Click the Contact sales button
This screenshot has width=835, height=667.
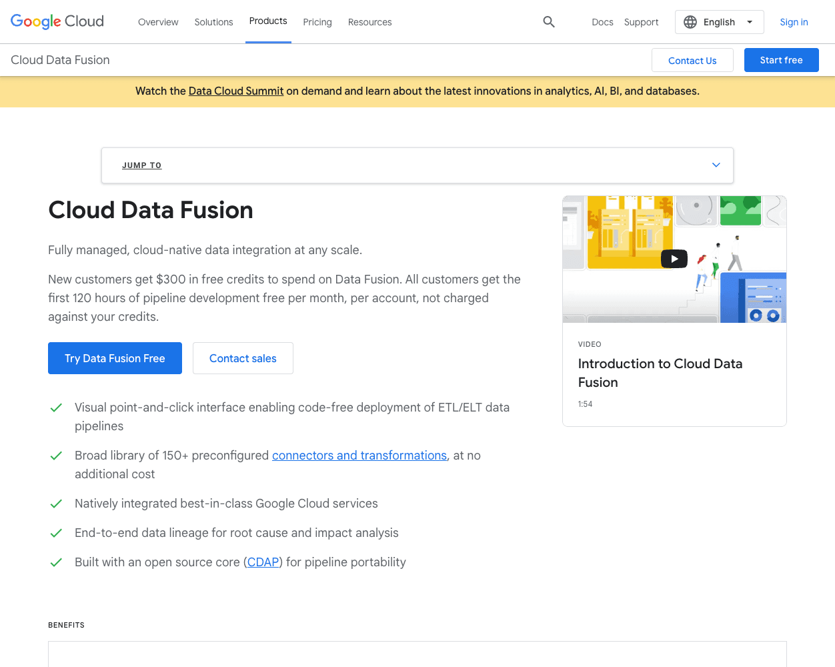(x=243, y=358)
